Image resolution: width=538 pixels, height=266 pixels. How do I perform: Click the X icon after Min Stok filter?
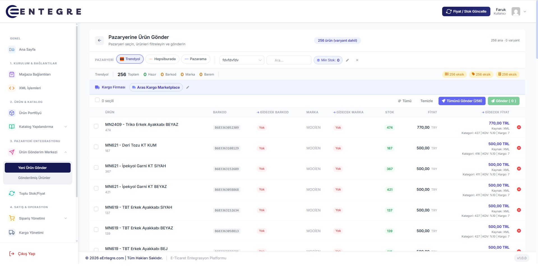[357, 60]
